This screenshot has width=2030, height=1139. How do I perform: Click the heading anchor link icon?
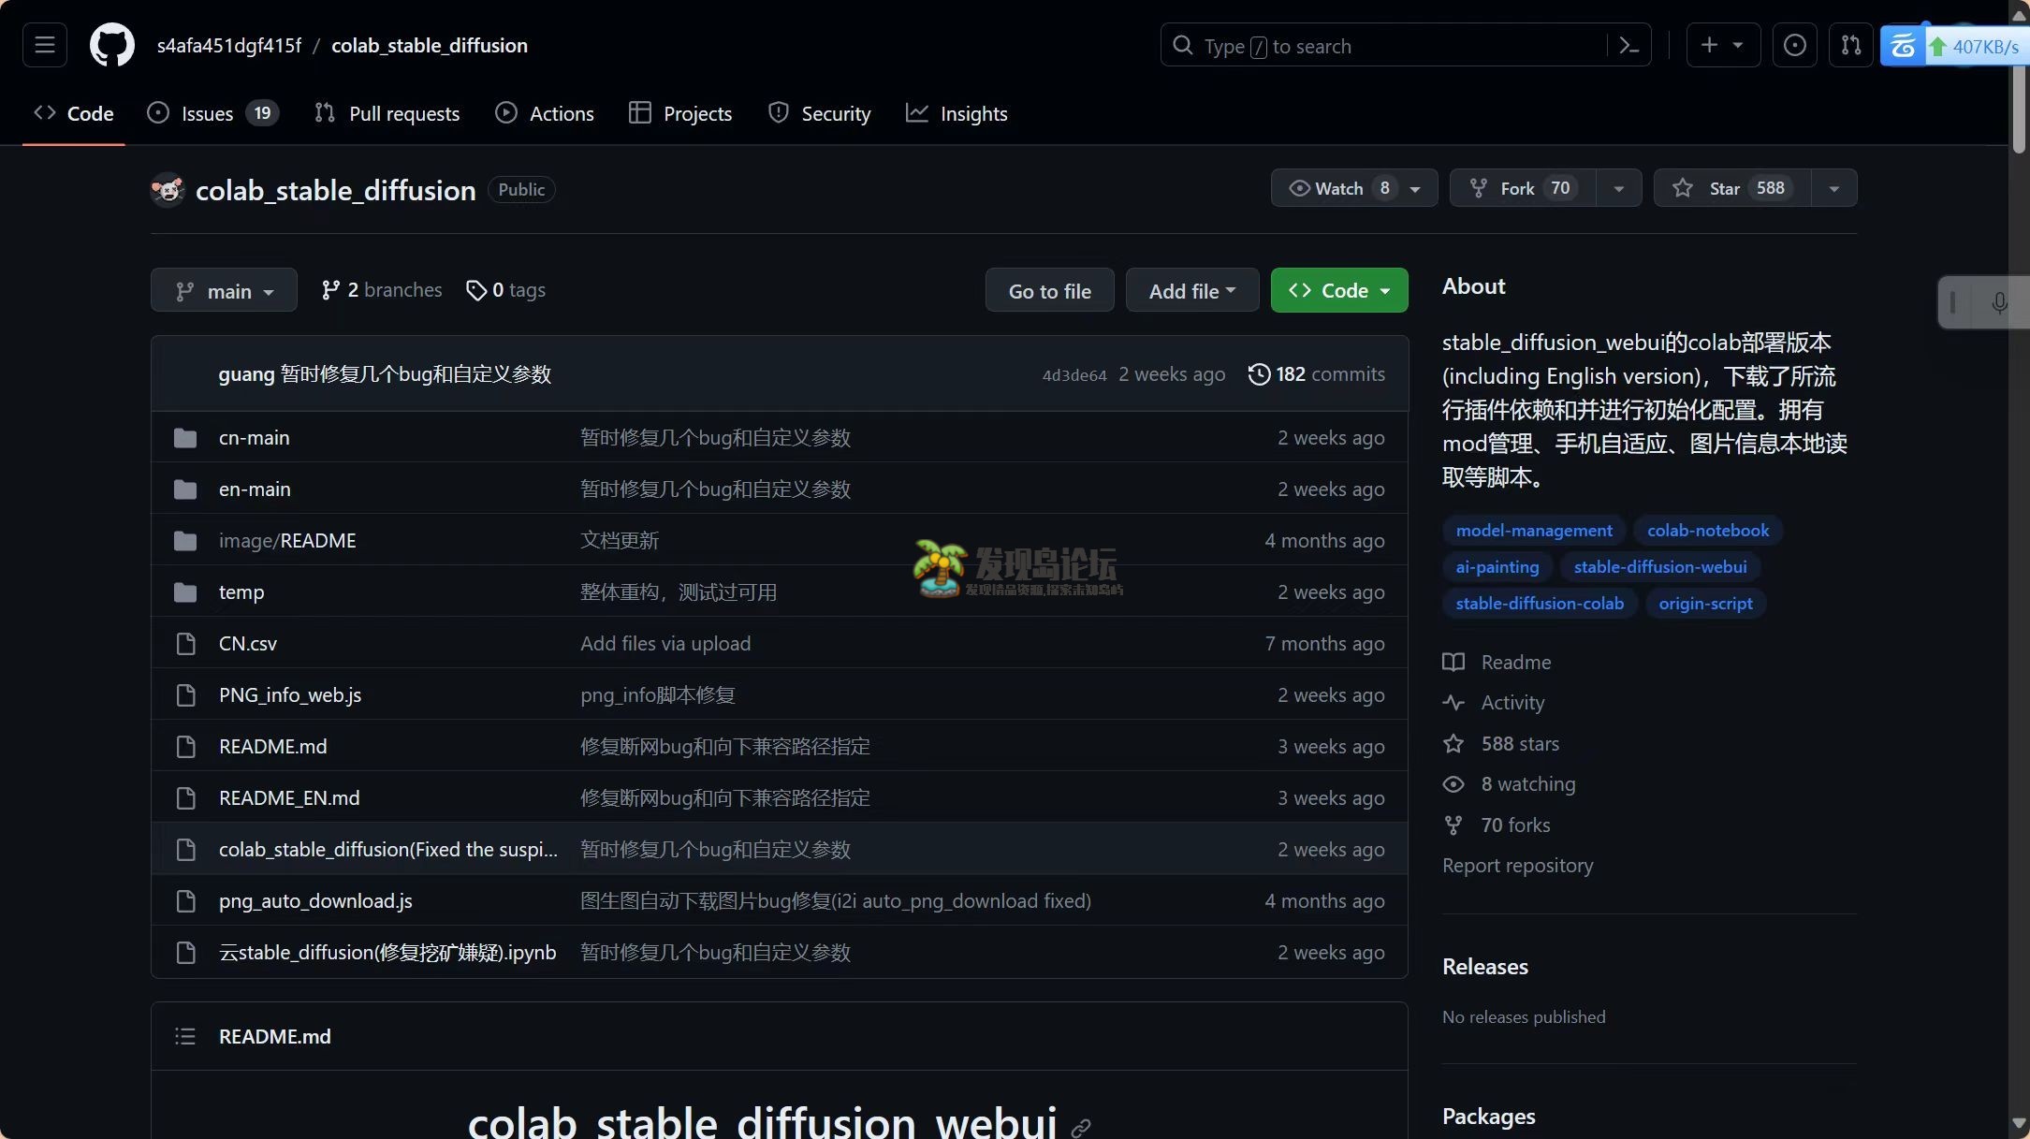pos(1081,1128)
